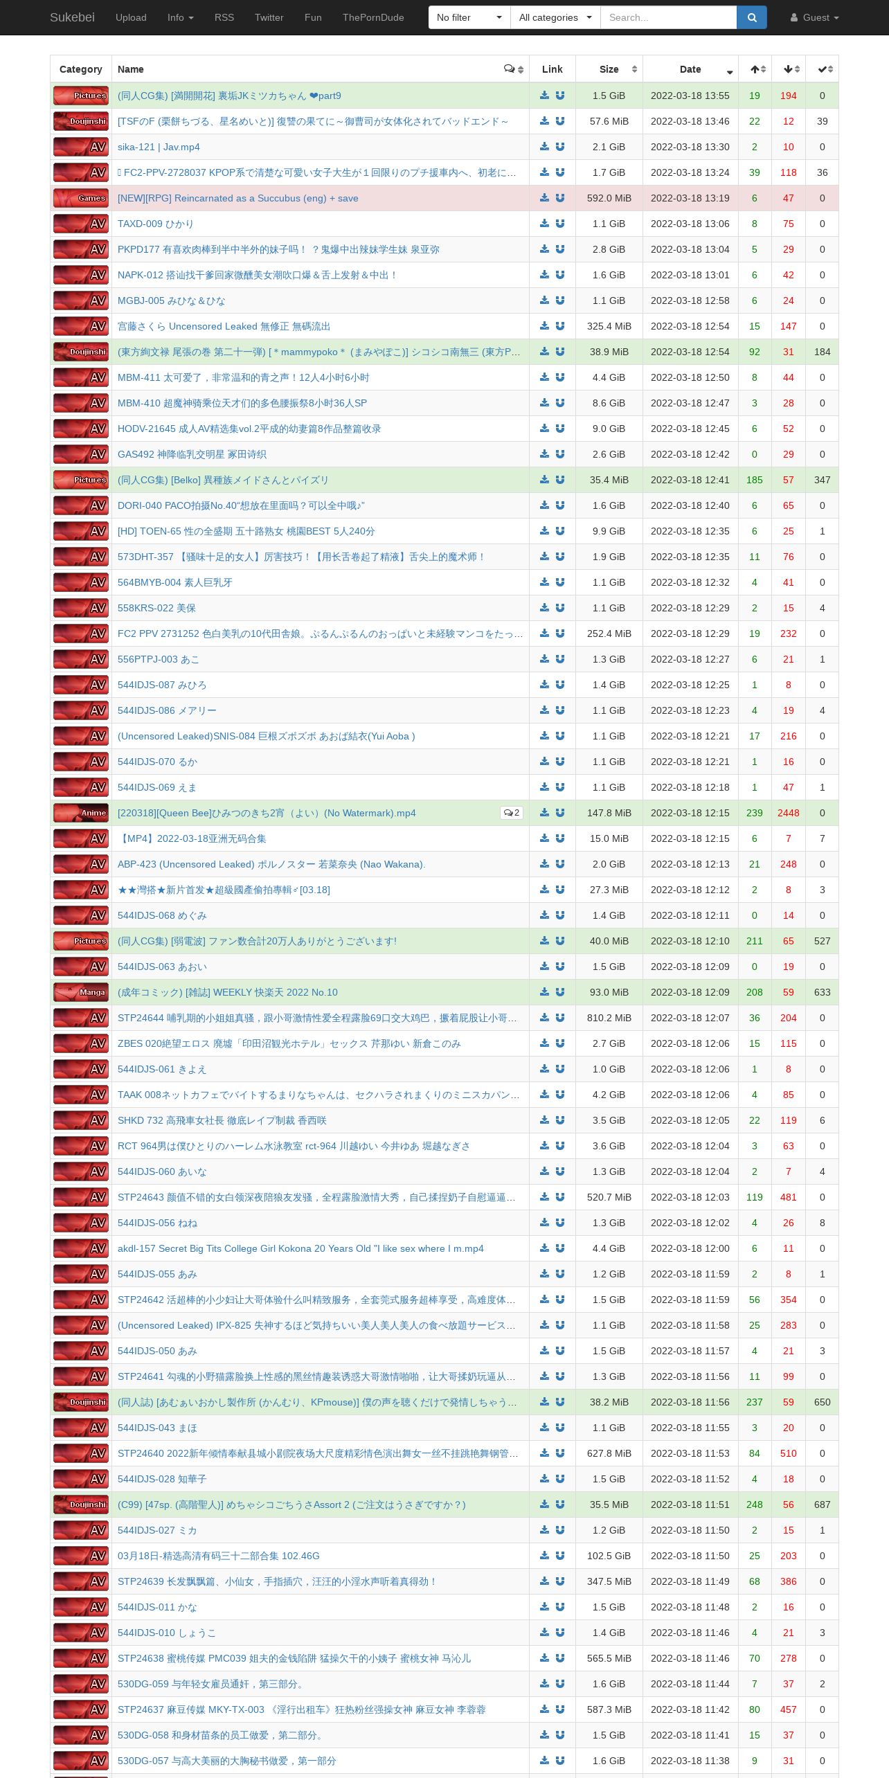Open the RSS feed link

coord(224,17)
